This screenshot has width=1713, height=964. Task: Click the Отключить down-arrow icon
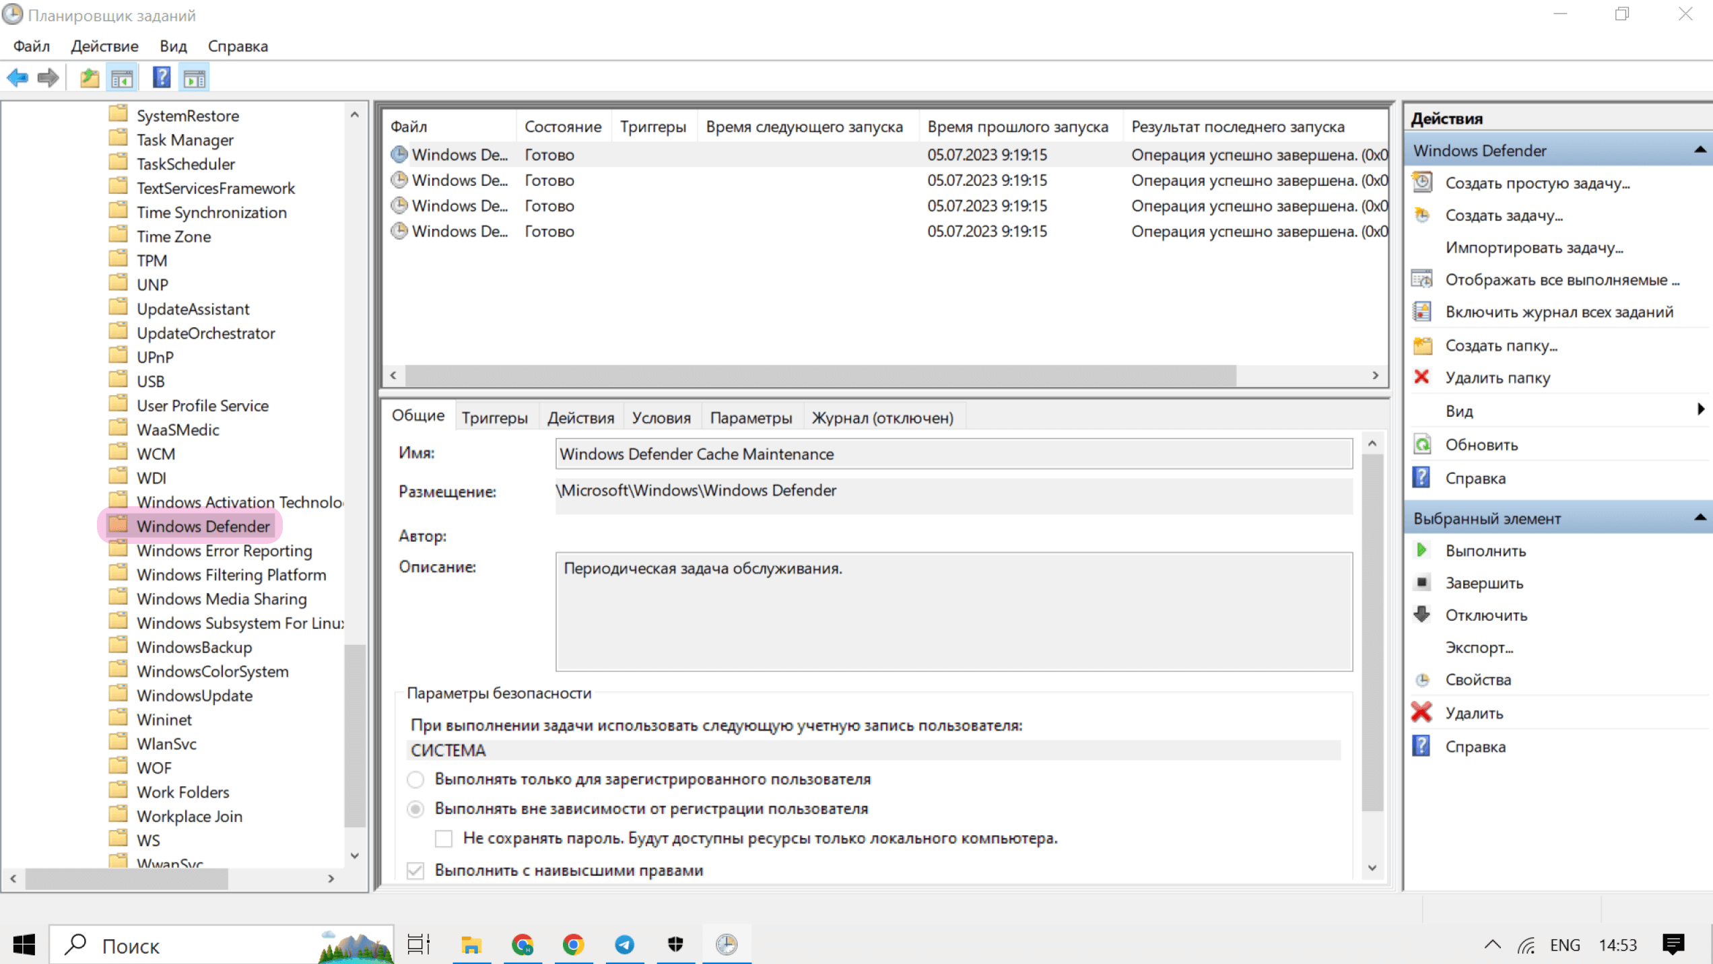(1421, 615)
